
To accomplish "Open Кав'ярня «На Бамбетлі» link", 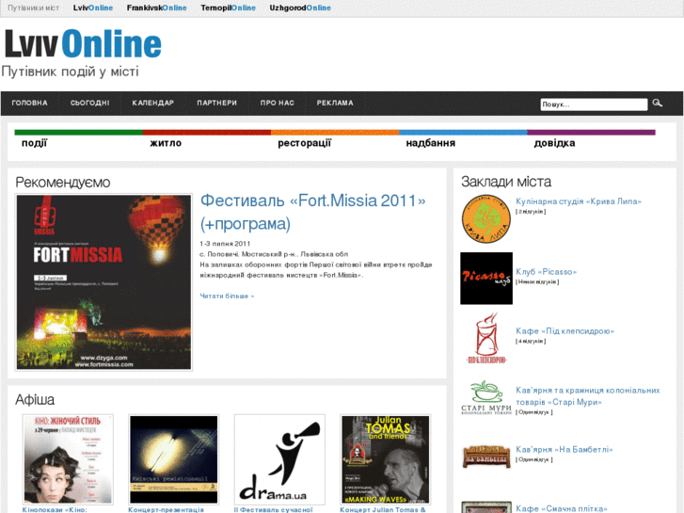I will (564, 449).
